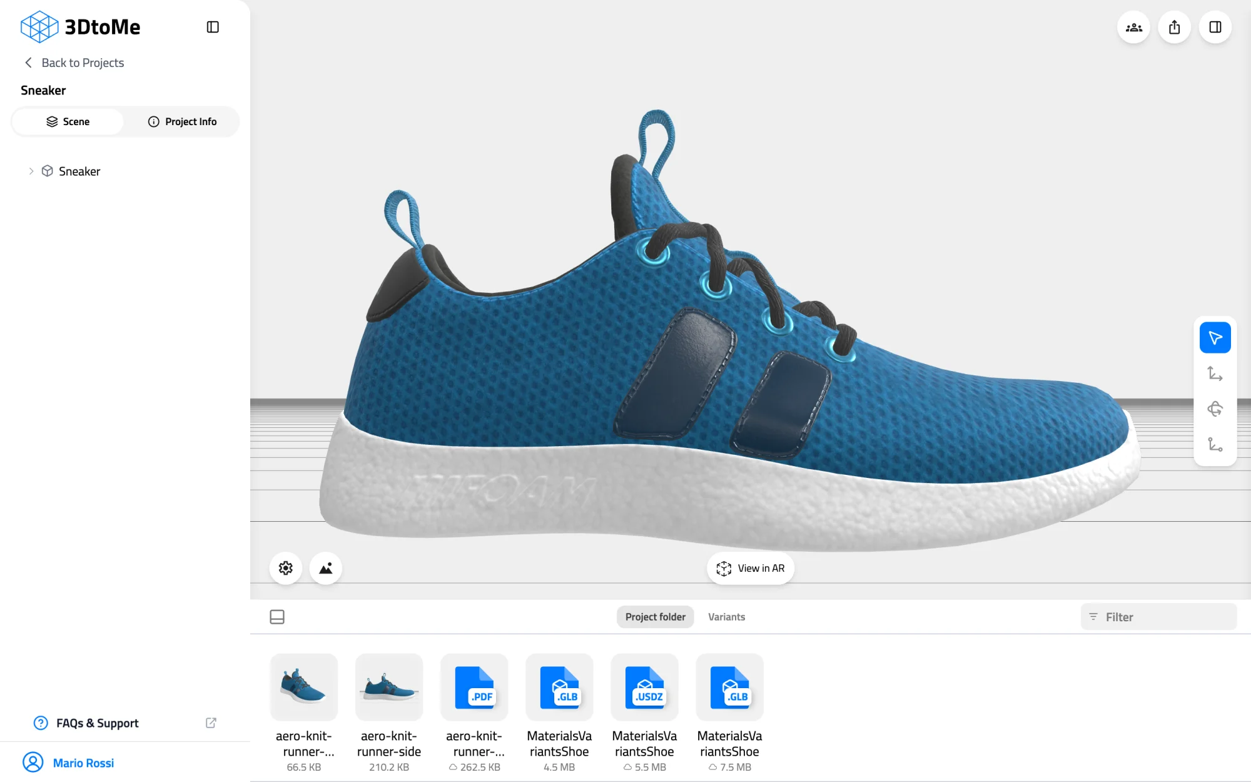Open the 7.5 MB MaterialsVariantsShoe GLB
Viewport: 1251px width, 782px height.
click(729, 687)
